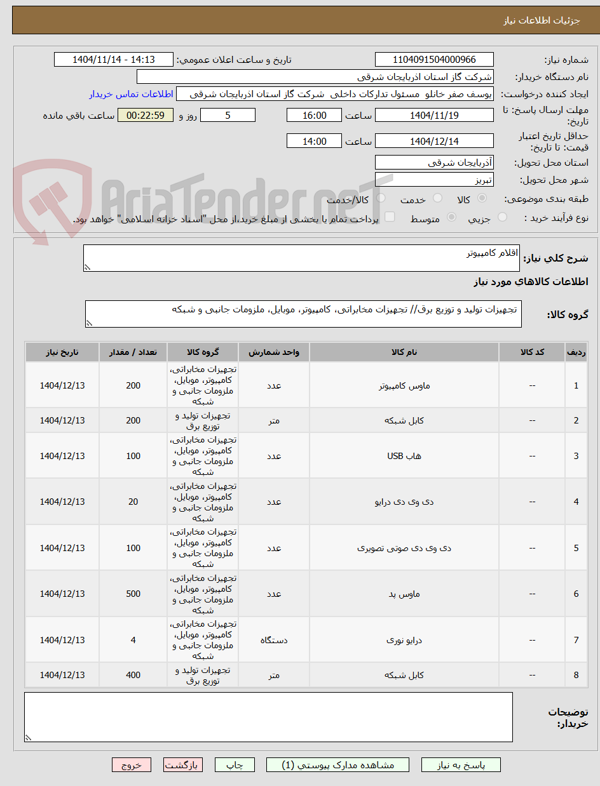The image size is (600, 786).
Task: Click the شهر محل تحویل field تبریز
Action: click(x=434, y=180)
